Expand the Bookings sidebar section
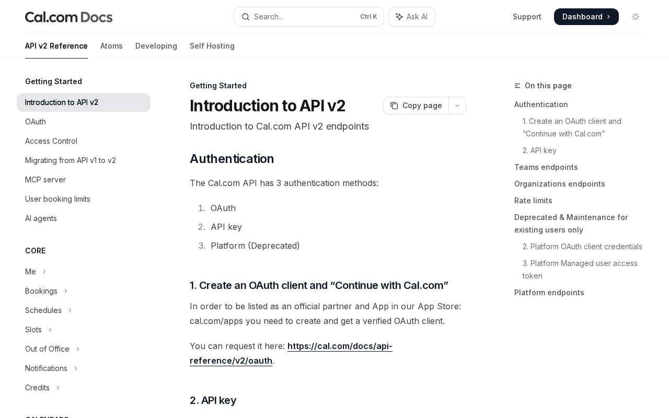Viewport: 669px width, 418px height. [66, 291]
